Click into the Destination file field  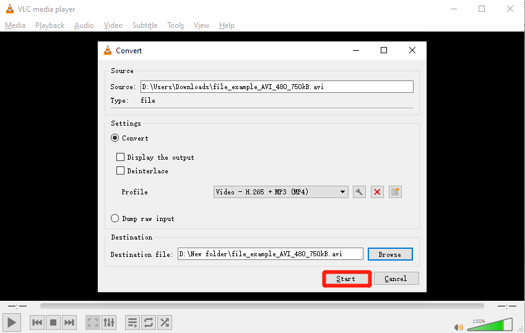click(x=271, y=254)
